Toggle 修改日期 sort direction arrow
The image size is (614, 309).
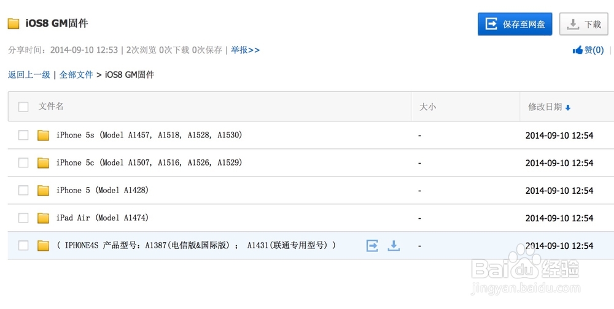(x=568, y=107)
